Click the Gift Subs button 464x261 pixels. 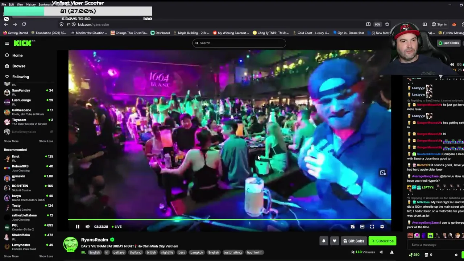tap(353, 241)
